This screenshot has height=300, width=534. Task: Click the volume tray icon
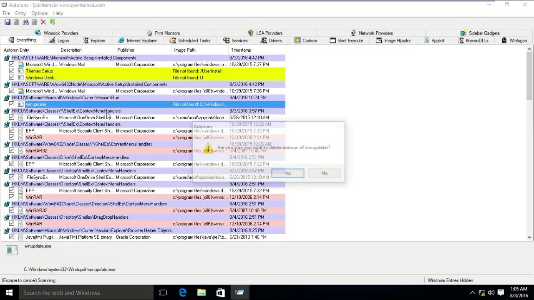click(x=491, y=292)
